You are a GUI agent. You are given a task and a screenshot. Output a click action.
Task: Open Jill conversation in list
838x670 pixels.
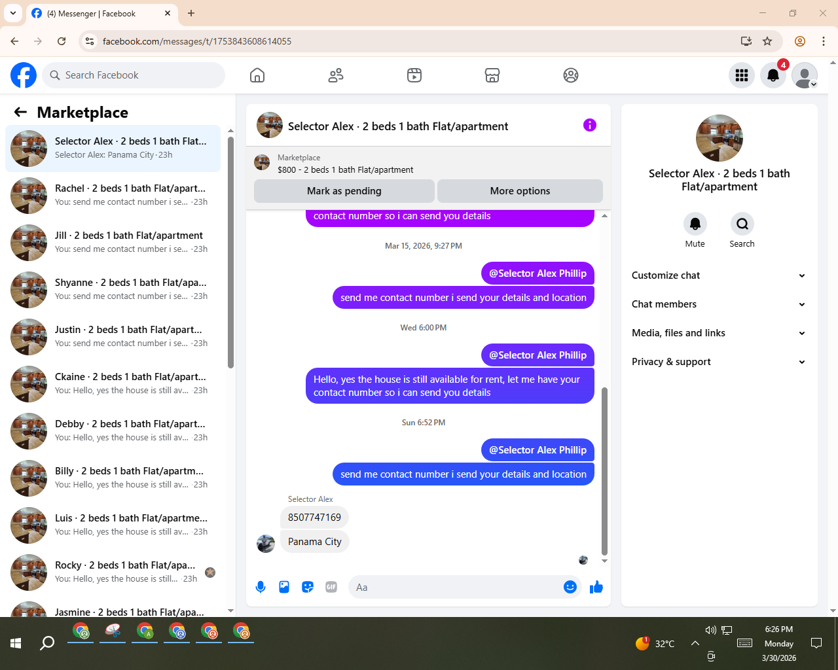(113, 243)
